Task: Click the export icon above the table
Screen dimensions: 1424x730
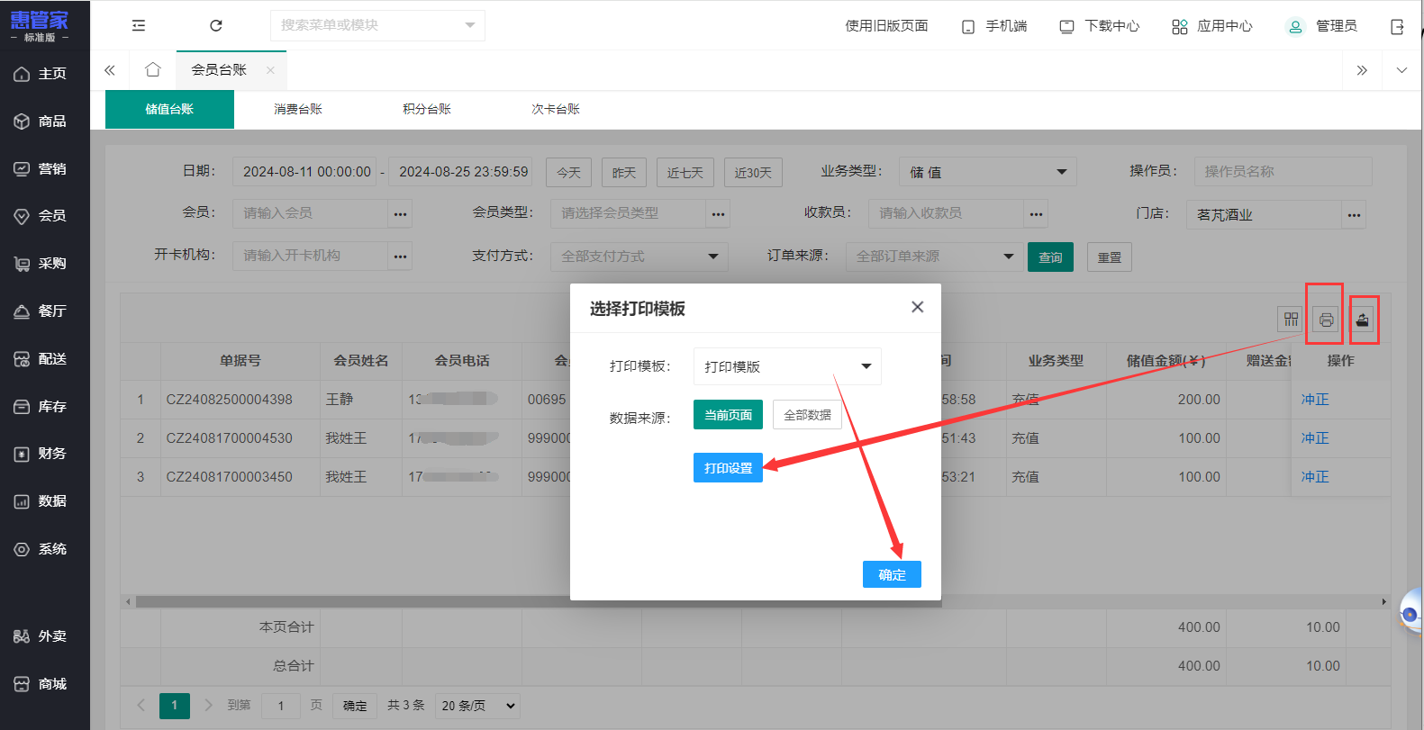Action: click(x=1362, y=320)
